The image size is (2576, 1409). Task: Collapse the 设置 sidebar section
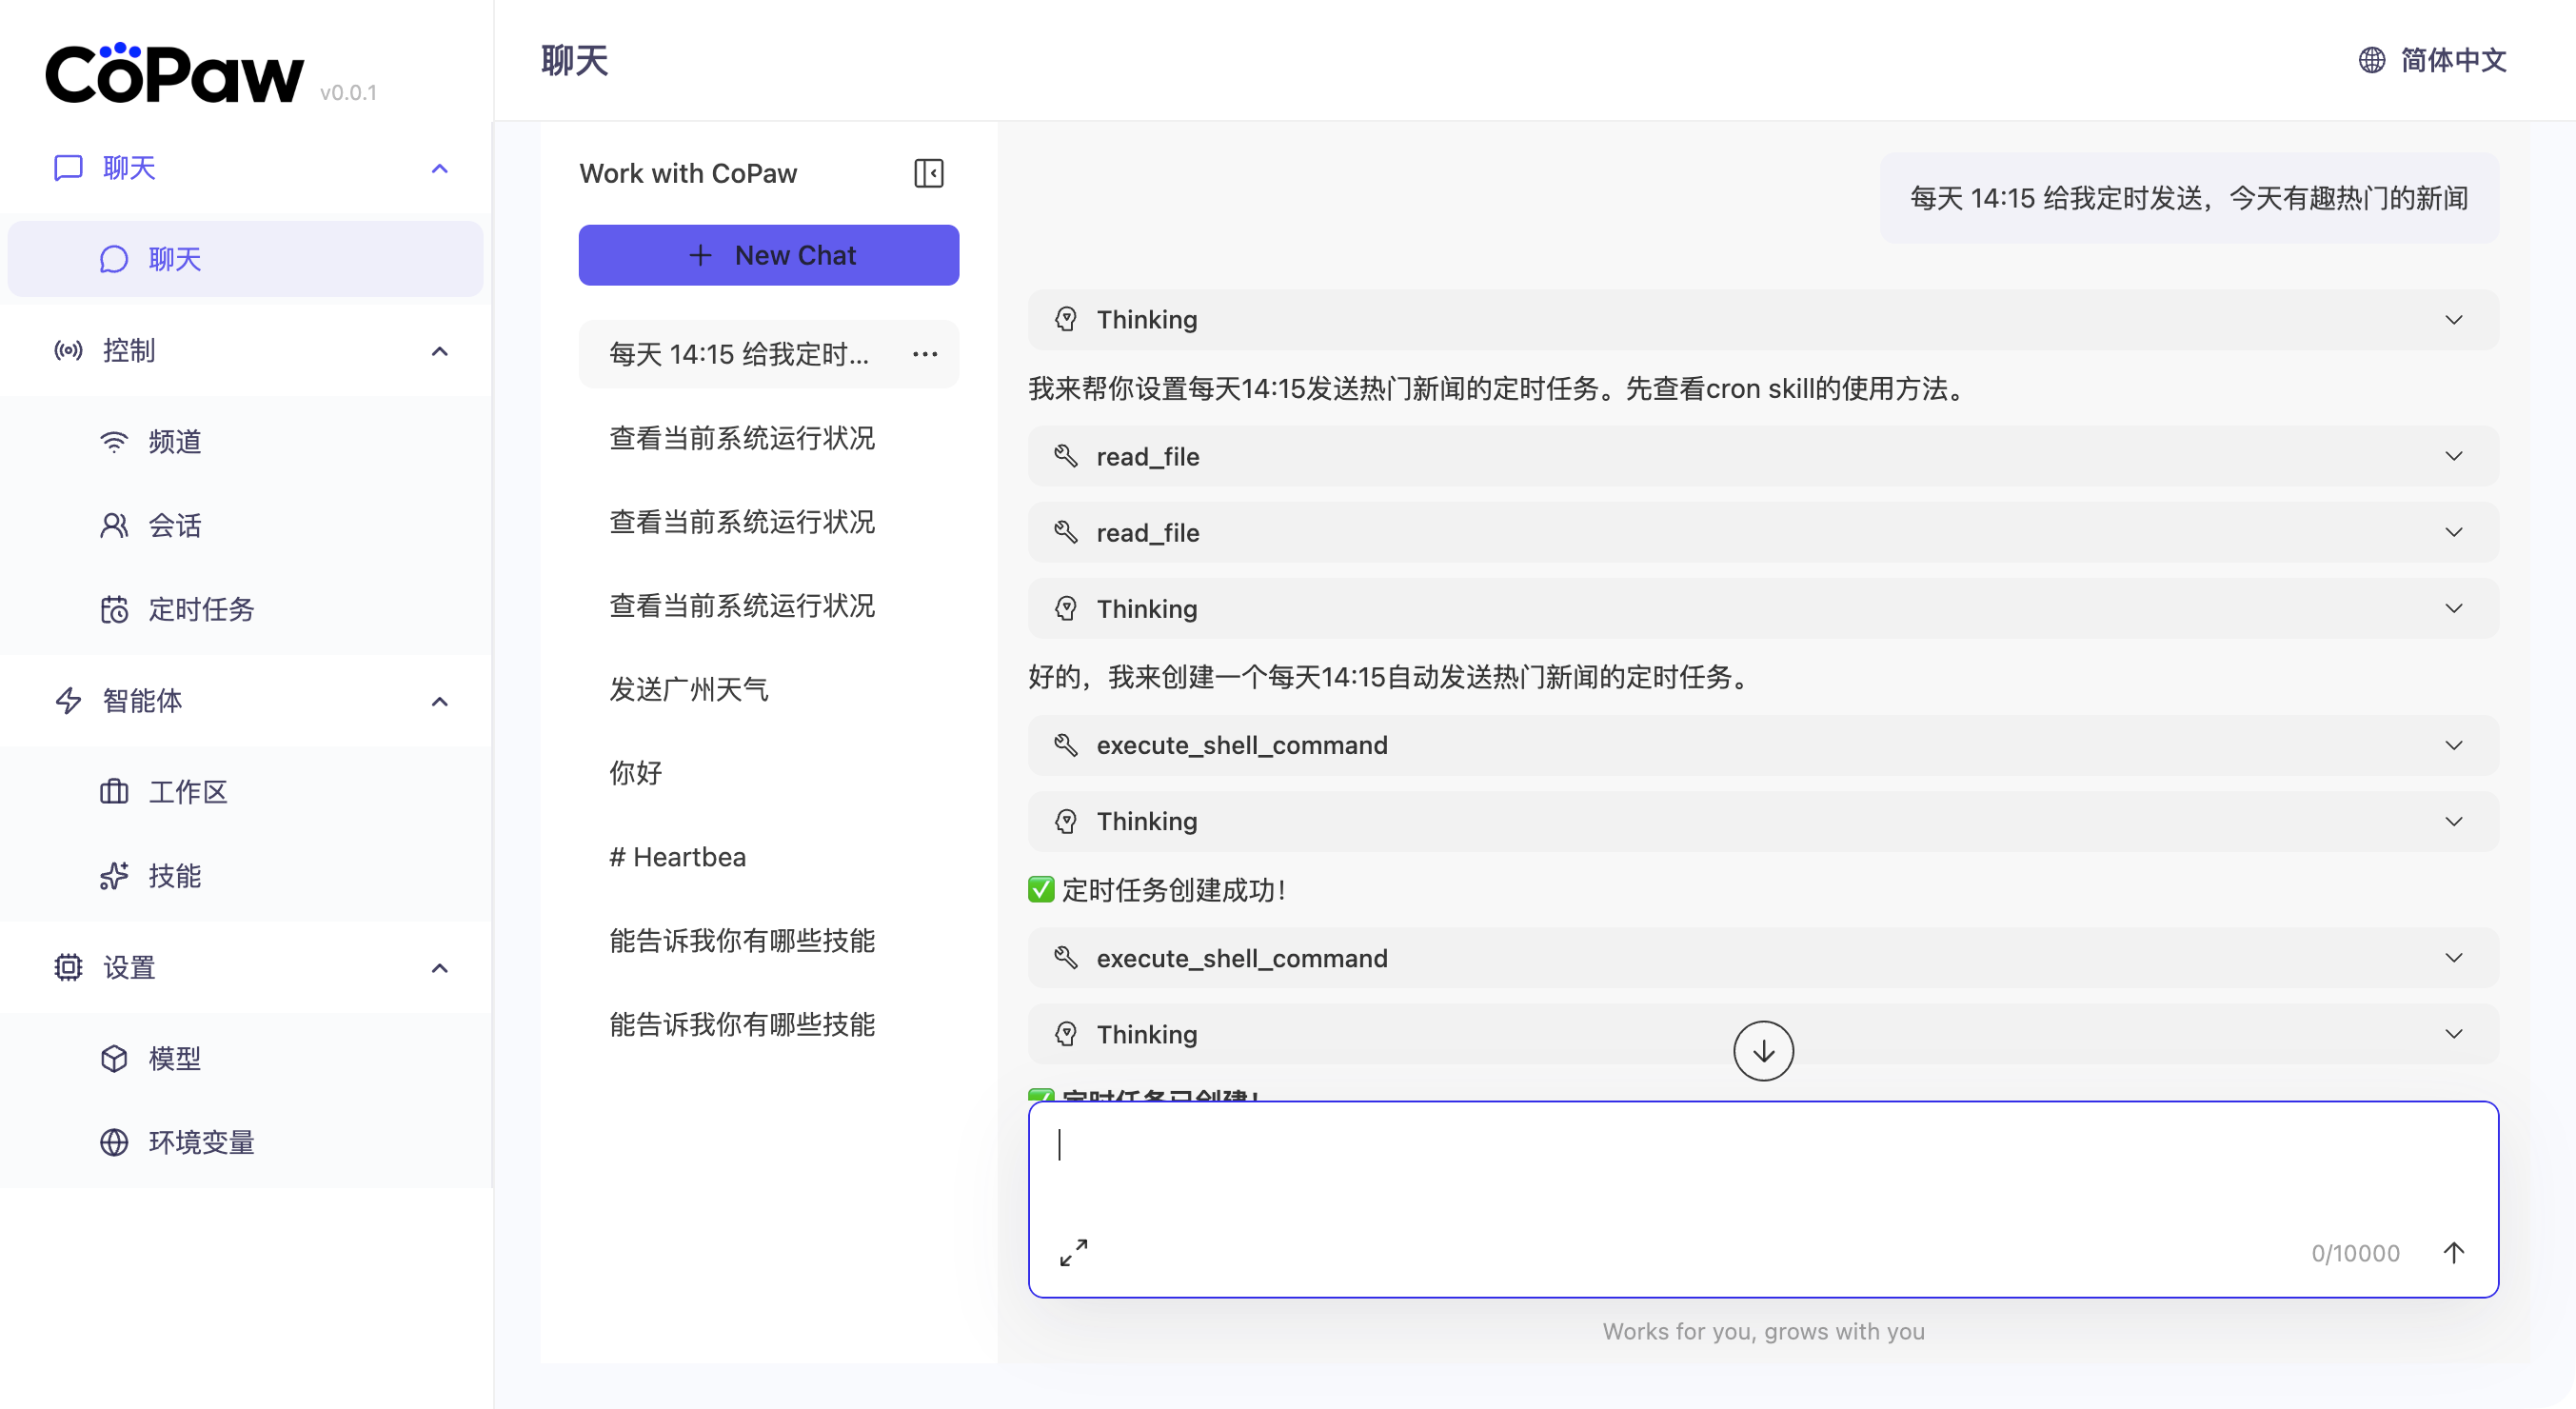coord(439,968)
